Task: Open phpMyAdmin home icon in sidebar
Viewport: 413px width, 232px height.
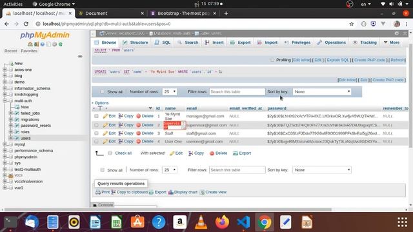Action: pos(30,44)
